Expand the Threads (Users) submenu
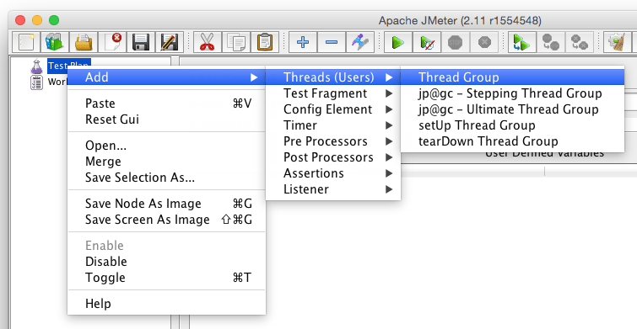Image resolution: width=637 pixels, height=329 pixels. [333, 77]
